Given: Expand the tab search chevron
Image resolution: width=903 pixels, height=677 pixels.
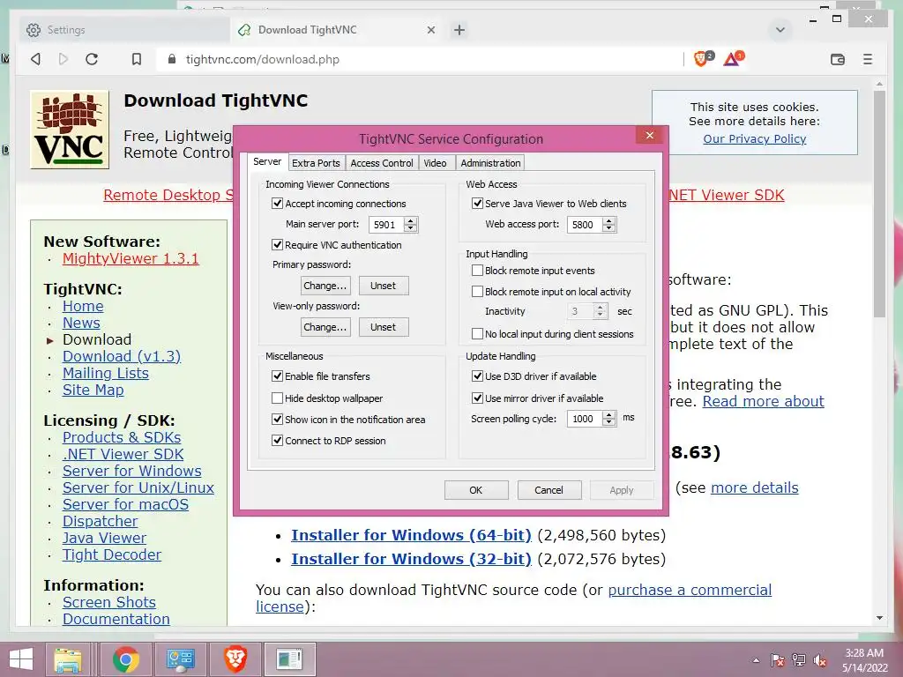Looking at the screenshot, I should (x=780, y=30).
